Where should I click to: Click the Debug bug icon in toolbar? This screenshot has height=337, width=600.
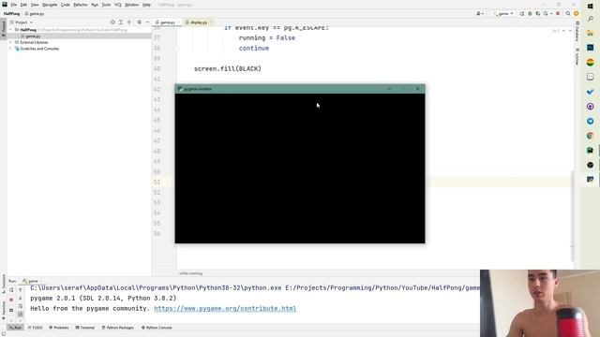pyautogui.click(x=530, y=13)
